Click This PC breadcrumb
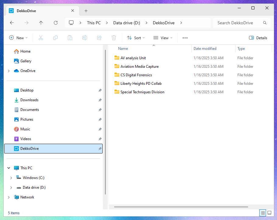Image resolution: width=277 pixels, height=220 pixels. (94, 23)
